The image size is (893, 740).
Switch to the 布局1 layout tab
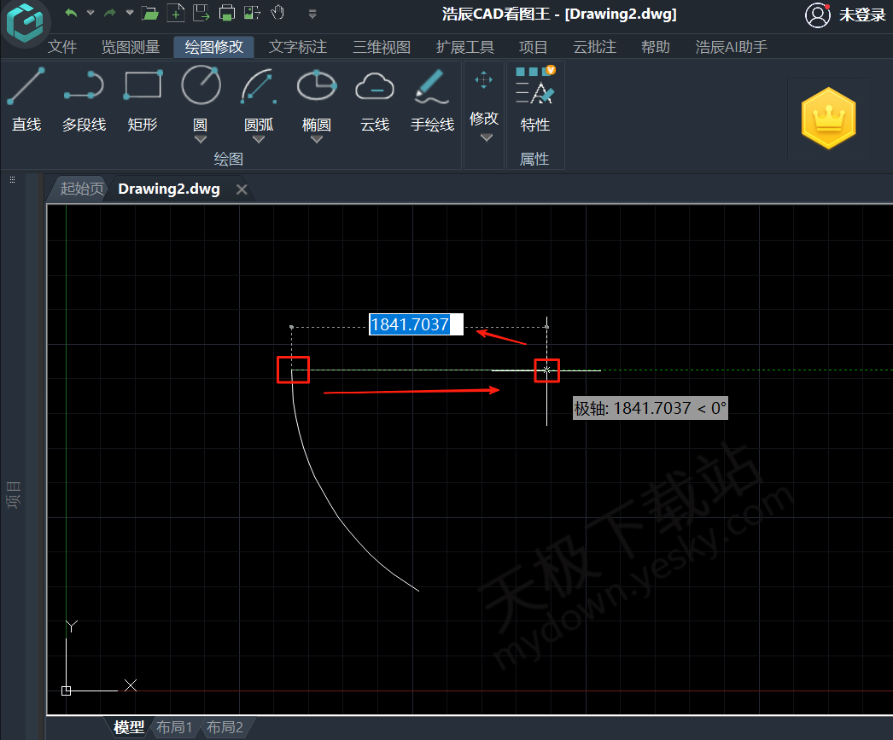174,727
